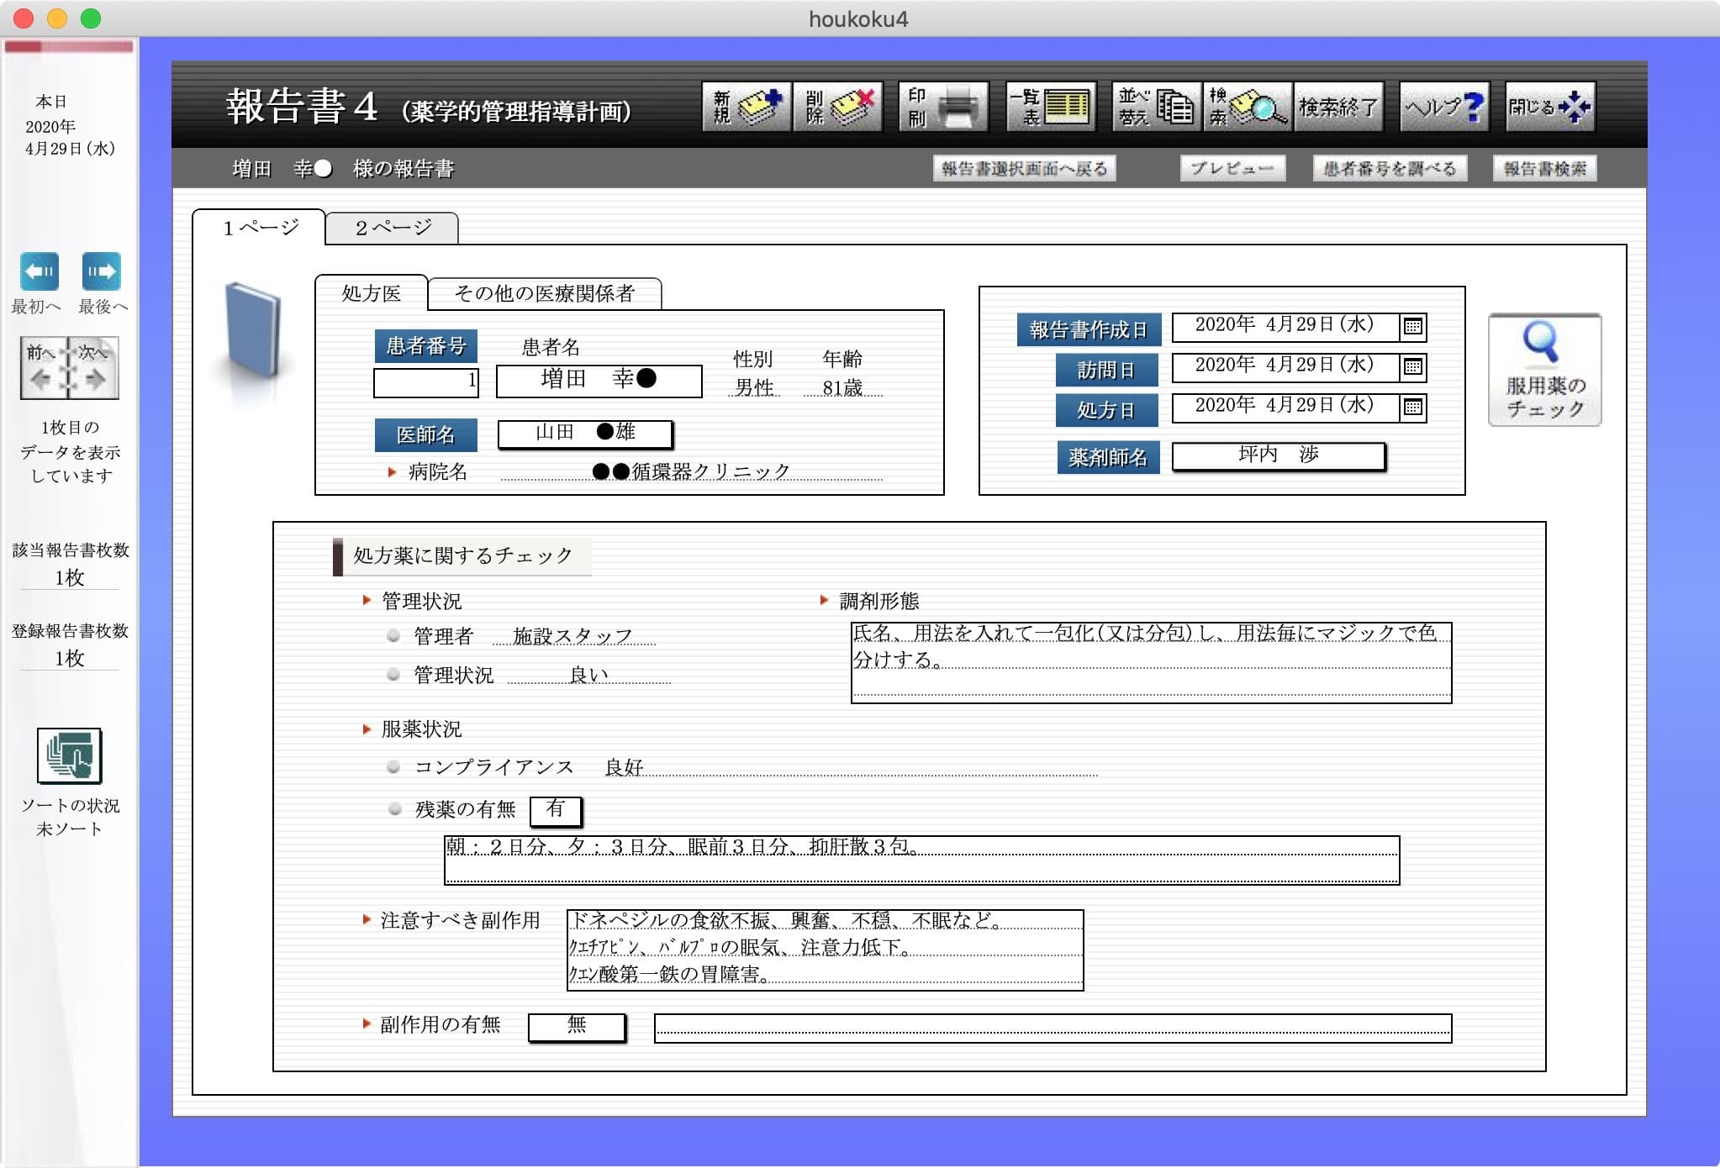Image resolution: width=1720 pixels, height=1168 pixels.
Task: Switch to the 2ページ tab
Action: coord(392,228)
